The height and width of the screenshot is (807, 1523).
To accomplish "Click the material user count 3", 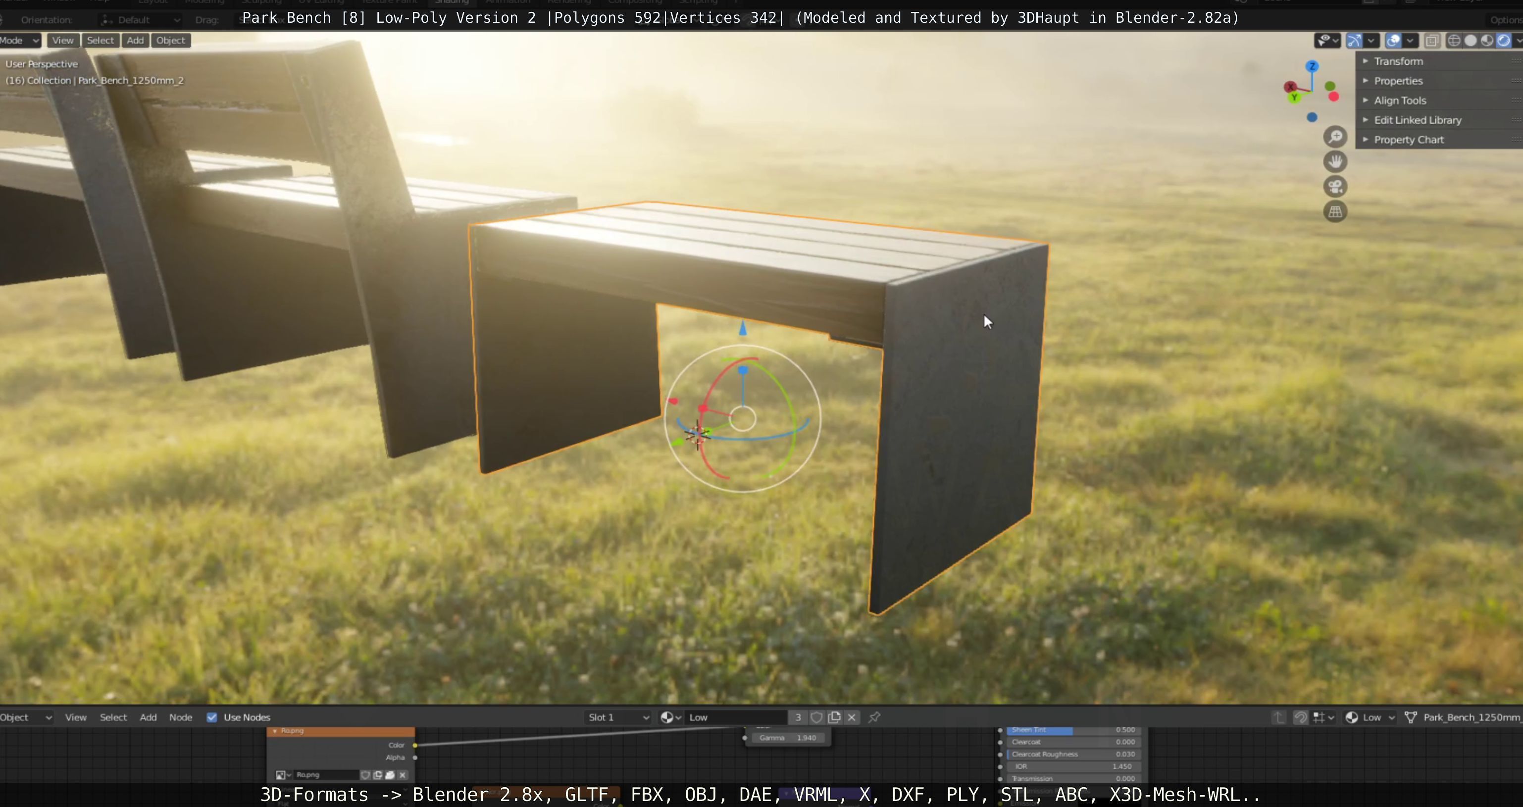I will click(798, 717).
